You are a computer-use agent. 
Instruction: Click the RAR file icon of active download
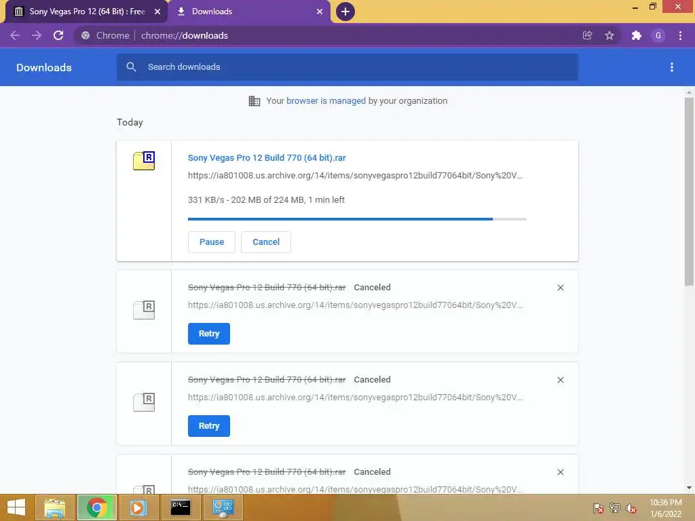[x=144, y=161]
